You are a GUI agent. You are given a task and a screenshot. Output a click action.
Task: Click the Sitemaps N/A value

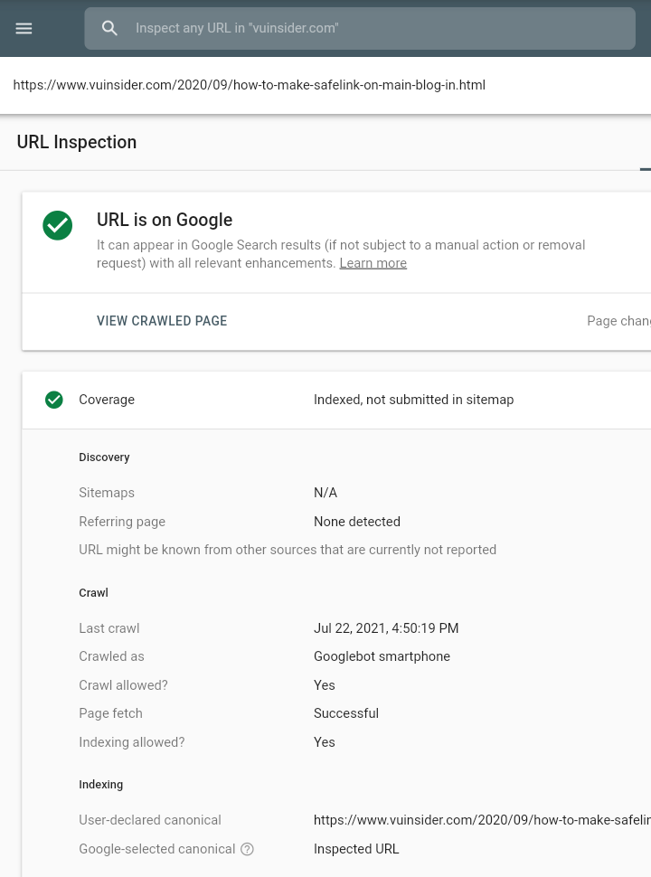pyautogui.click(x=325, y=493)
